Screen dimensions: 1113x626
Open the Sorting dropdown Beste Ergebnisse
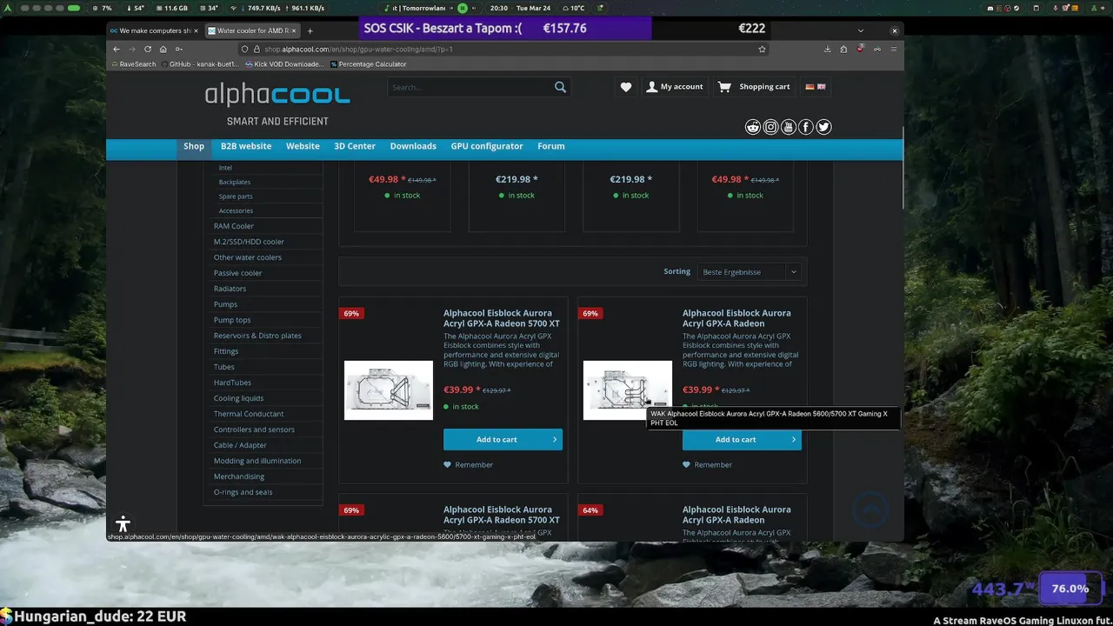tap(749, 272)
